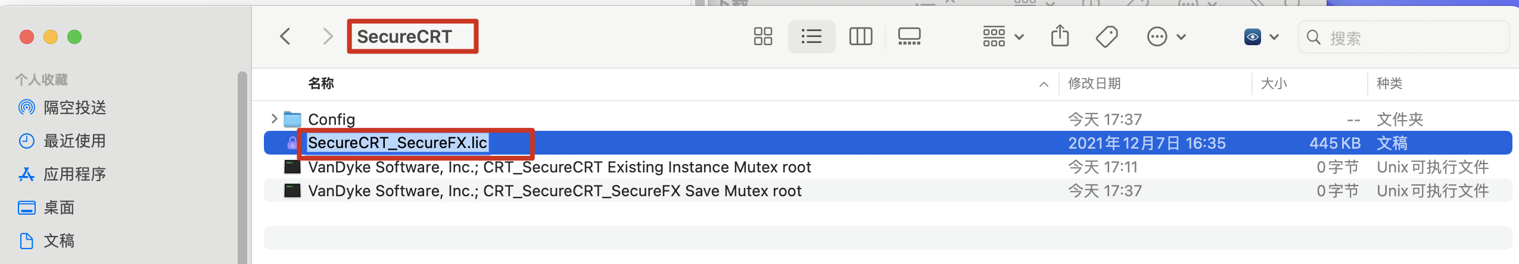This screenshot has width=1519, height=264.
Task: Expand the Config folder
Action: 274,119
